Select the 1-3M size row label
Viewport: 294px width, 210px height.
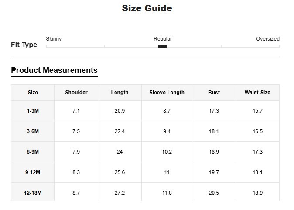point(33,111)
